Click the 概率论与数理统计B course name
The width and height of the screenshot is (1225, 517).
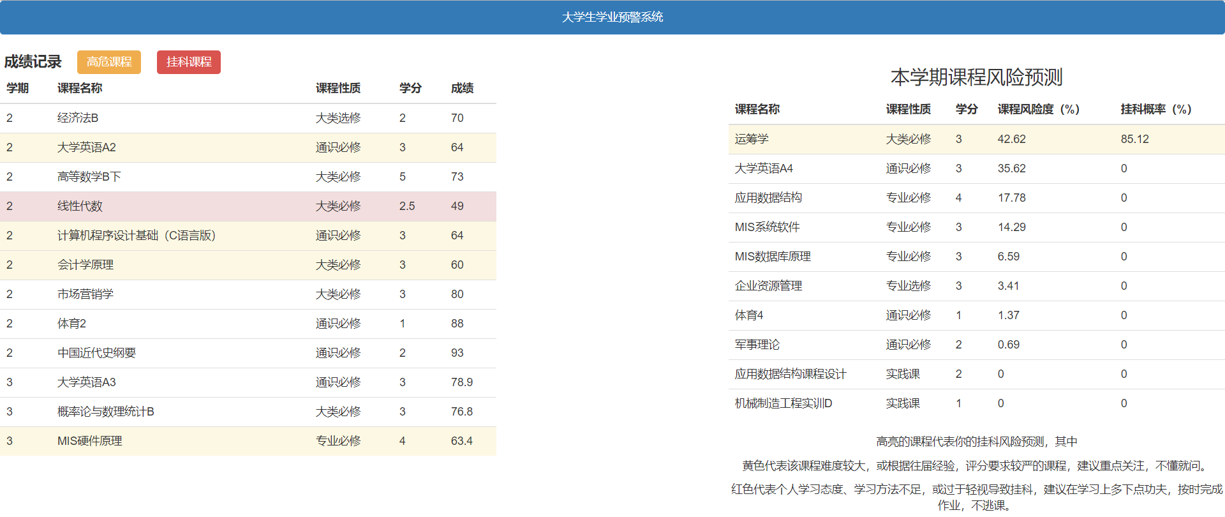pyautogui.click(x=106, y=412)
